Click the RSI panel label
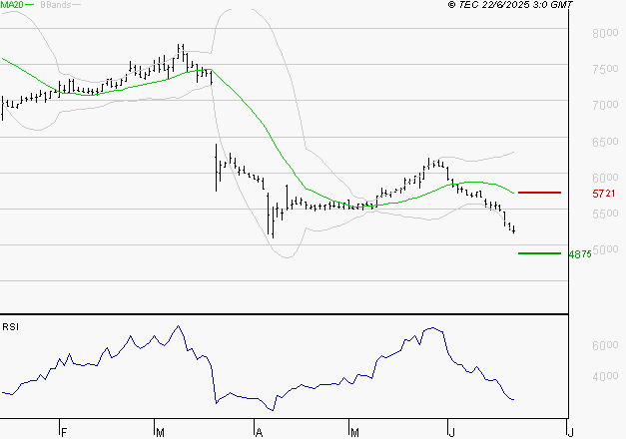626x439 pixels. [10, 327]
